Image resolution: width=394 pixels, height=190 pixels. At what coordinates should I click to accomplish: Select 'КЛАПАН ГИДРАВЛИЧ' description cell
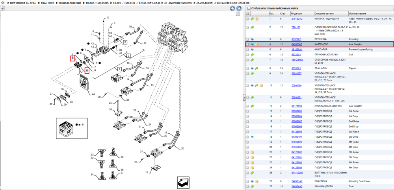[327, 19]
